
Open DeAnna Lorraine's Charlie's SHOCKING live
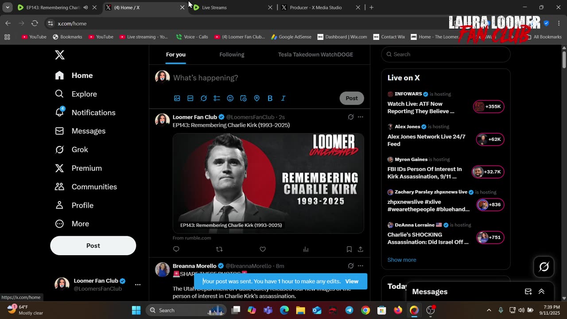pyautogui.click(x=446, y=234)
